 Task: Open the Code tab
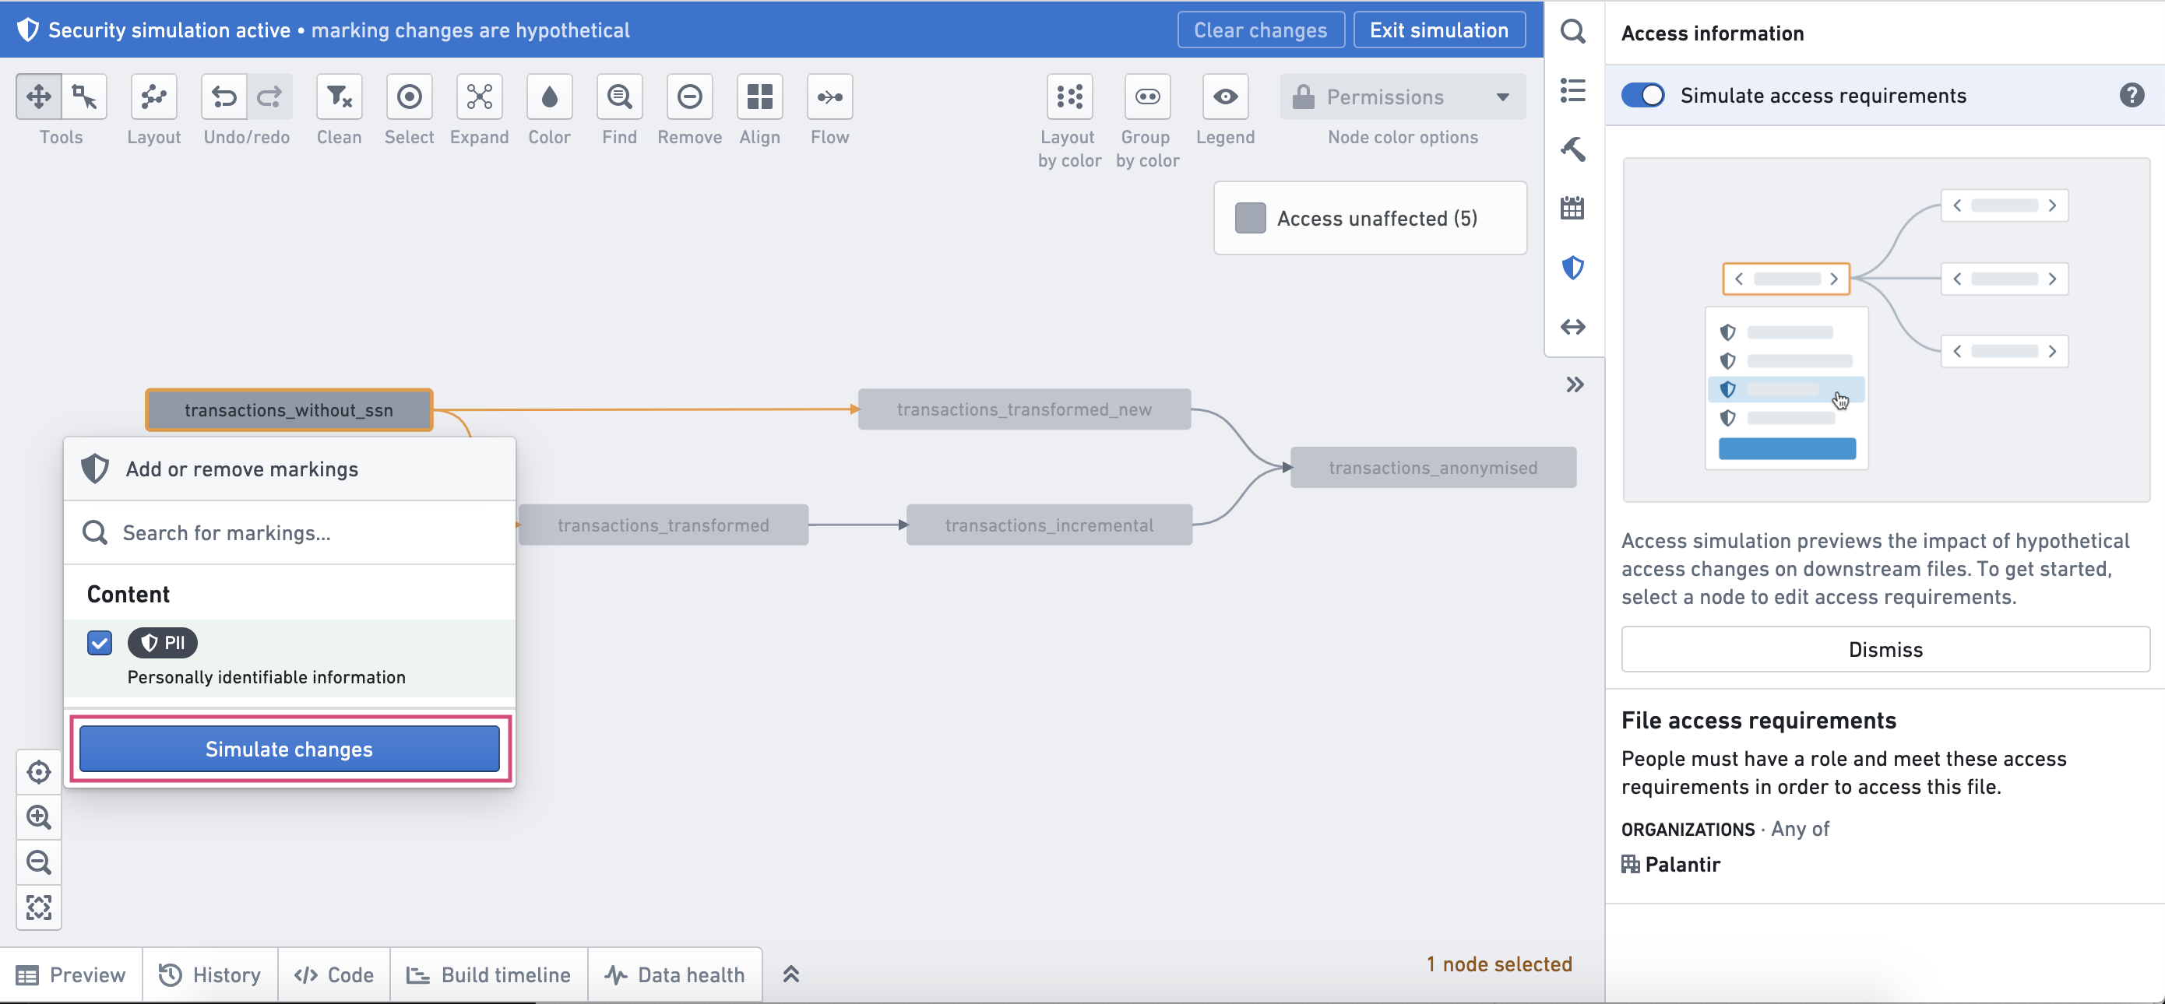click(333, 974)
